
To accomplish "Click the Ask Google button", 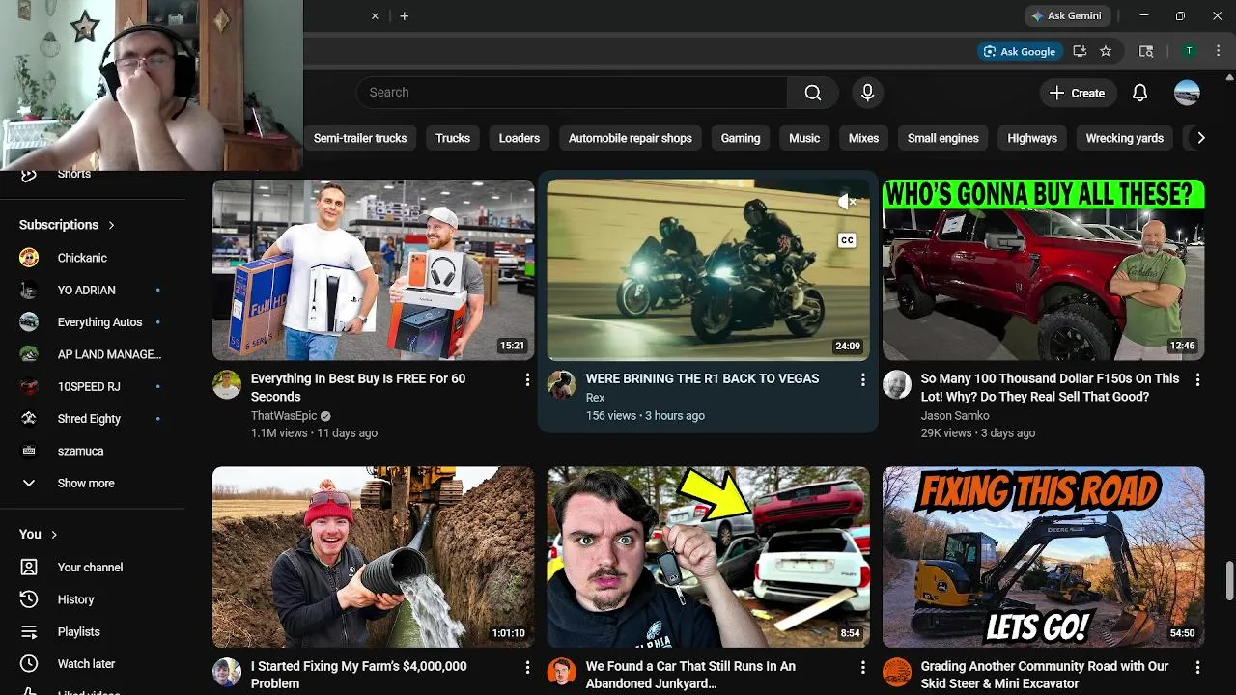I will click(x=1020, y=51).
